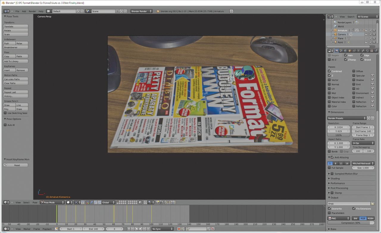Viewport: 381px width, 233px height.
Task: Open the All Scenes outliner dropdown
Action: 368,17
